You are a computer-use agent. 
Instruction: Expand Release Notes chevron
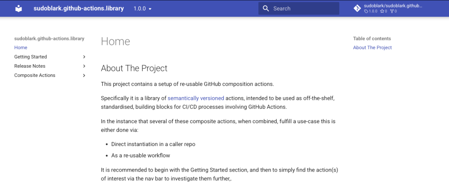point(84,66)
